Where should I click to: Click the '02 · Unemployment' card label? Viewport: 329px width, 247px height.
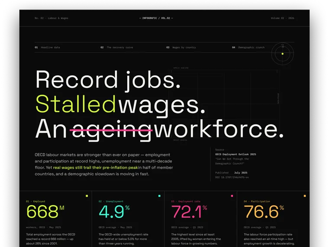[x=111, y=201]
